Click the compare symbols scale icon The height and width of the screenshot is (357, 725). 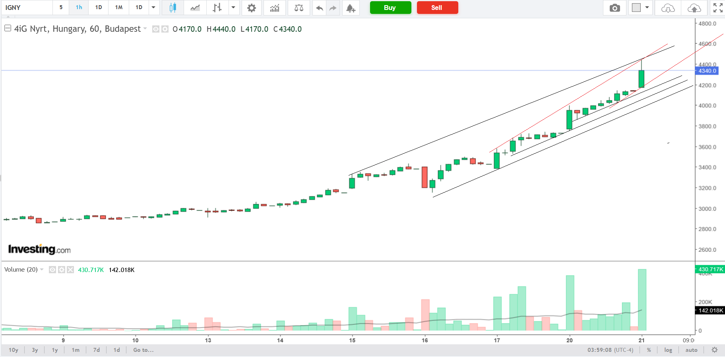(299, 8)
